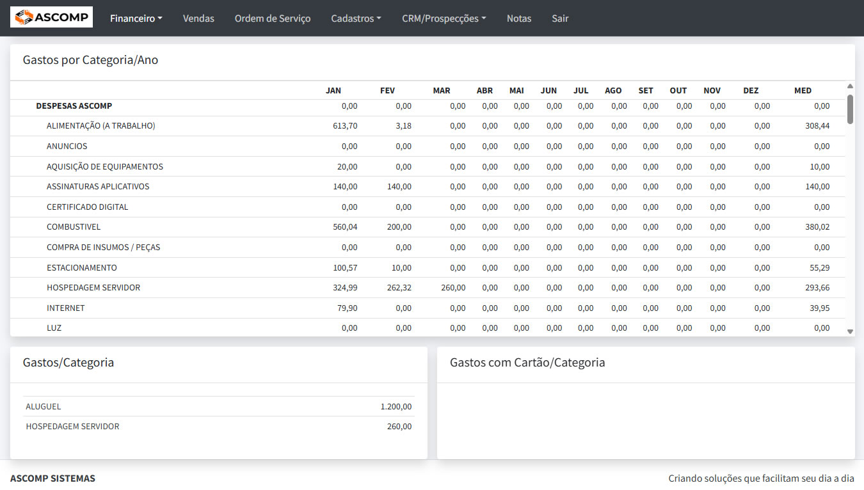
Task: Select the ALUGUEL entry under Gastos/Categoria
Action: click(43, 406)
